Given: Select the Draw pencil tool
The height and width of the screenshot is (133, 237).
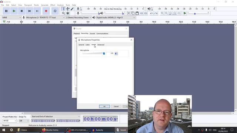Looking at the screenshot, I should [x=72, y=9].
